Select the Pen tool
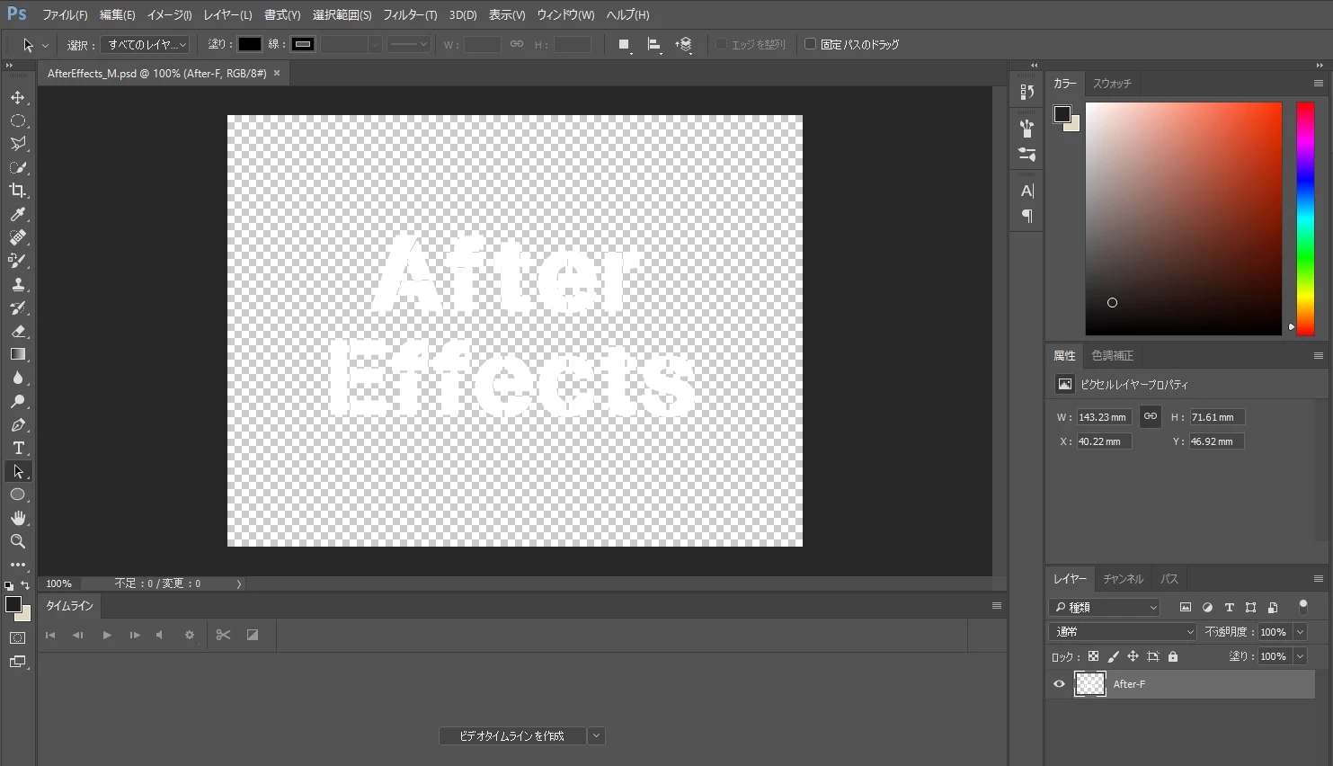This screenshot has height=766, width=1333. tap(18, 424)
